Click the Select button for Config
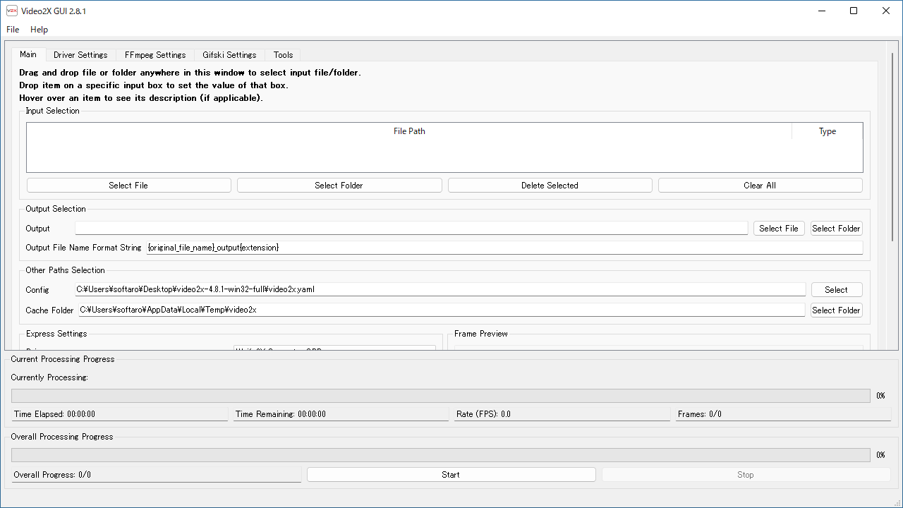The image size is (903, 508). tap(836, 290)
